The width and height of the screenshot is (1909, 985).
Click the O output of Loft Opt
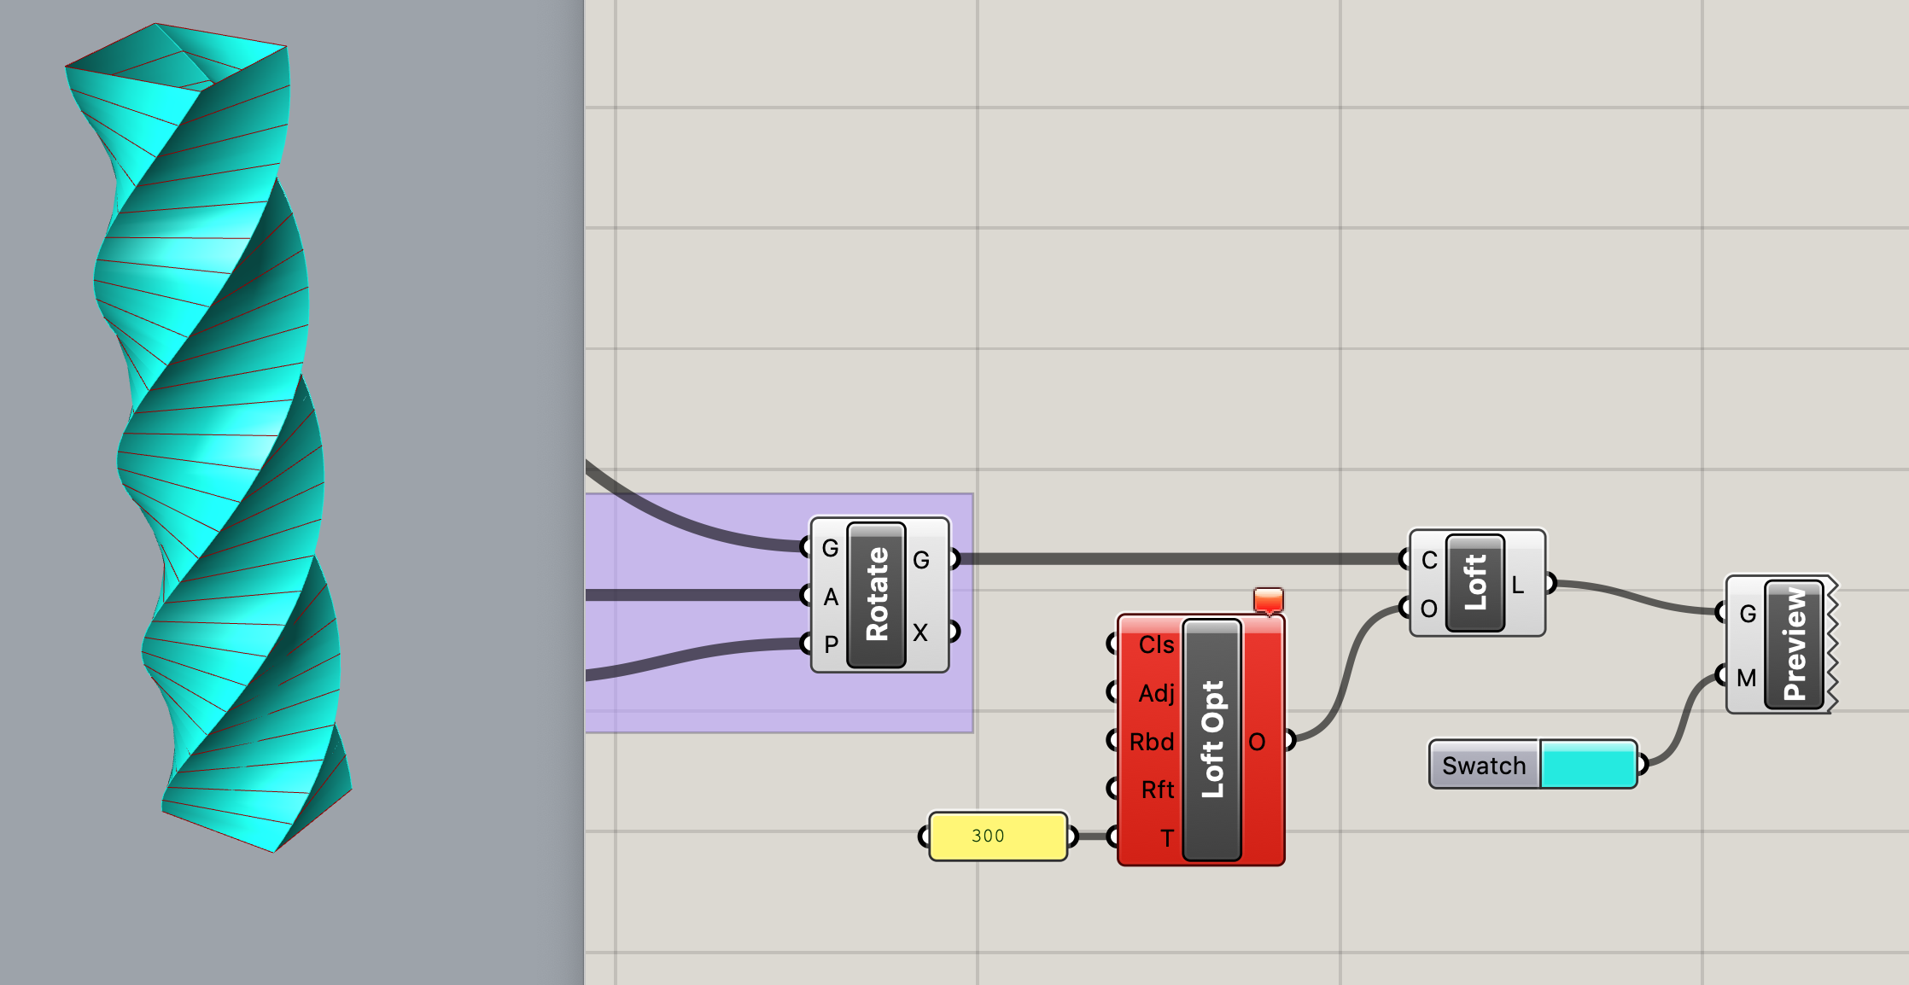[x=1258, y=742]
